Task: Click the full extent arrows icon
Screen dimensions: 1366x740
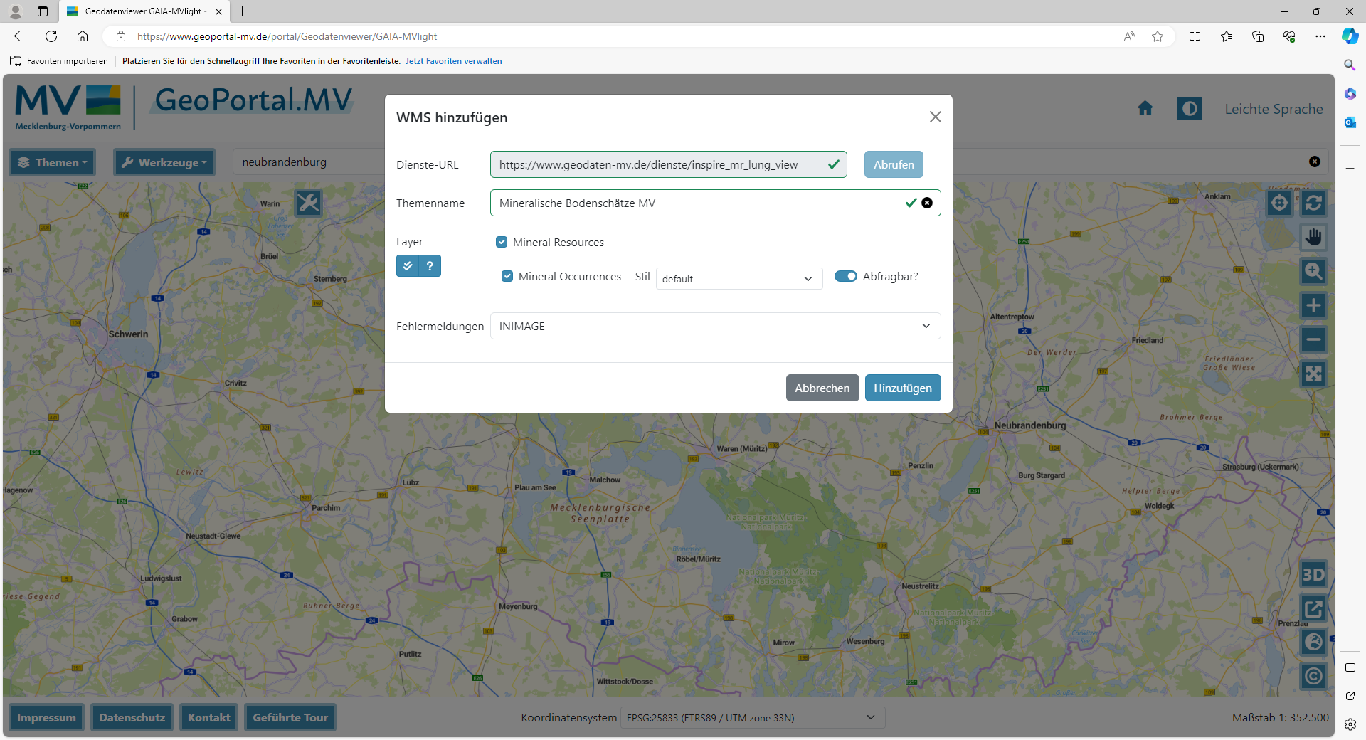Action: click(1313, 374)
